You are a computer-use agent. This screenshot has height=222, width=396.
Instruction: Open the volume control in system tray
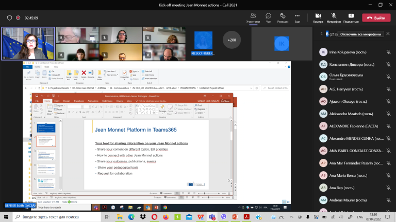pyautogui.click(x=341, y=217)
